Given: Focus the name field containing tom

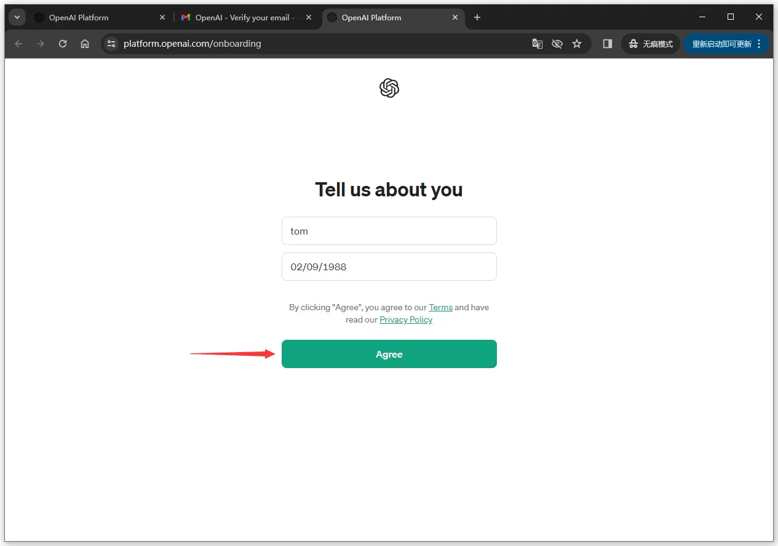Looking at the screenshot, I should pyautogui.click(x=389, y=231).
